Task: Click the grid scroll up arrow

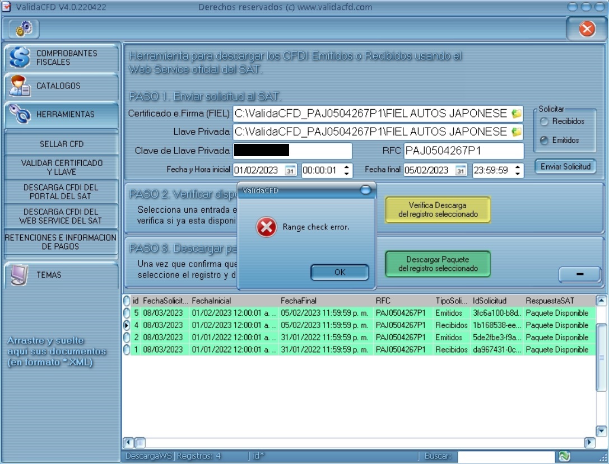Action: (x=601, y=300)
